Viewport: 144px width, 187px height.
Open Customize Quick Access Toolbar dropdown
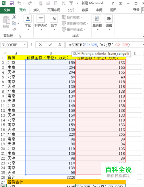tap(77, 3)
